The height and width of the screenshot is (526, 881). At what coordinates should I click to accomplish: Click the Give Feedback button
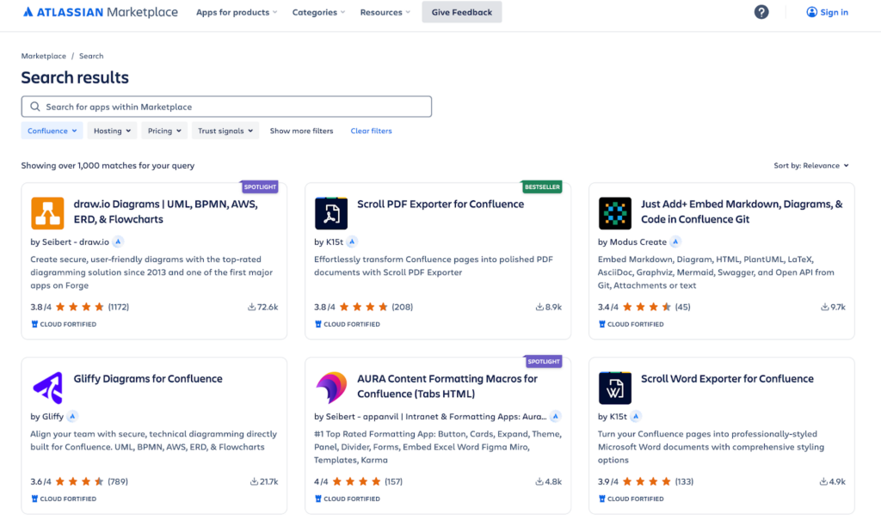pos(462,12)
